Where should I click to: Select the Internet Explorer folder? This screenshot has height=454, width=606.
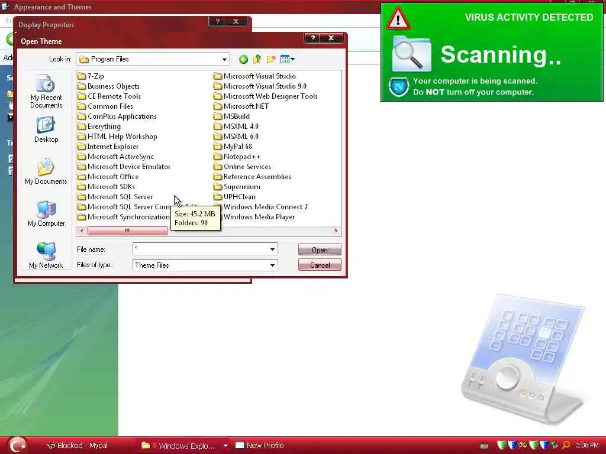[x=108, y=147]
